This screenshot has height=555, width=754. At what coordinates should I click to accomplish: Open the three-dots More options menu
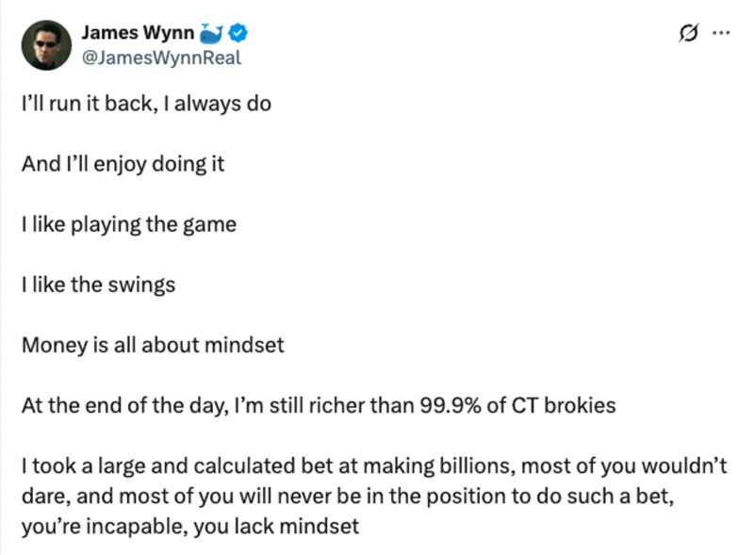tap(721, 33)
